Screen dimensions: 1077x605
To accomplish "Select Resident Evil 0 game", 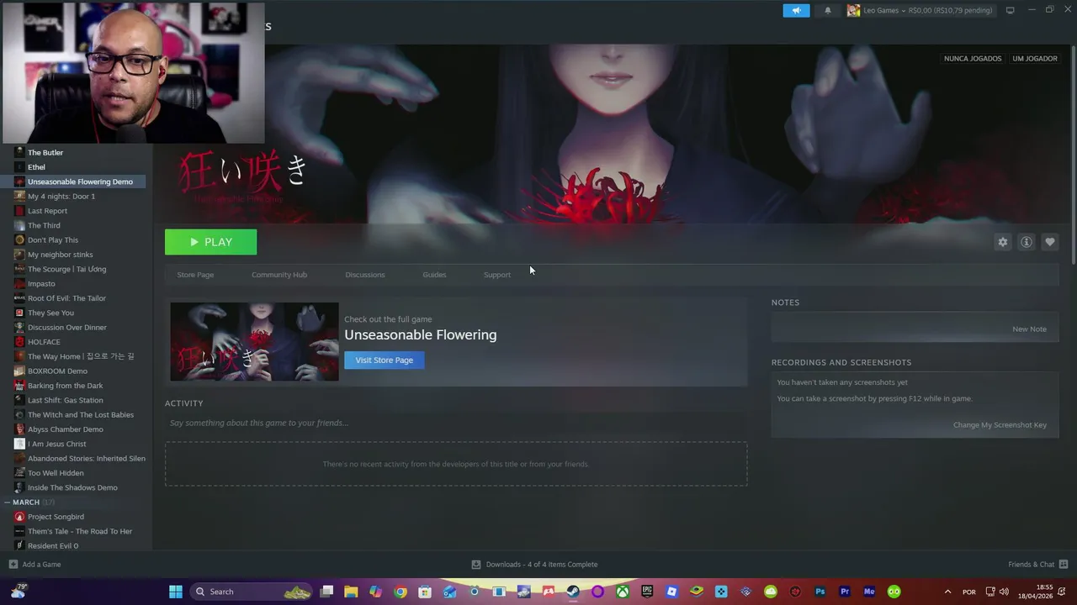I will [x=53, y=546].
